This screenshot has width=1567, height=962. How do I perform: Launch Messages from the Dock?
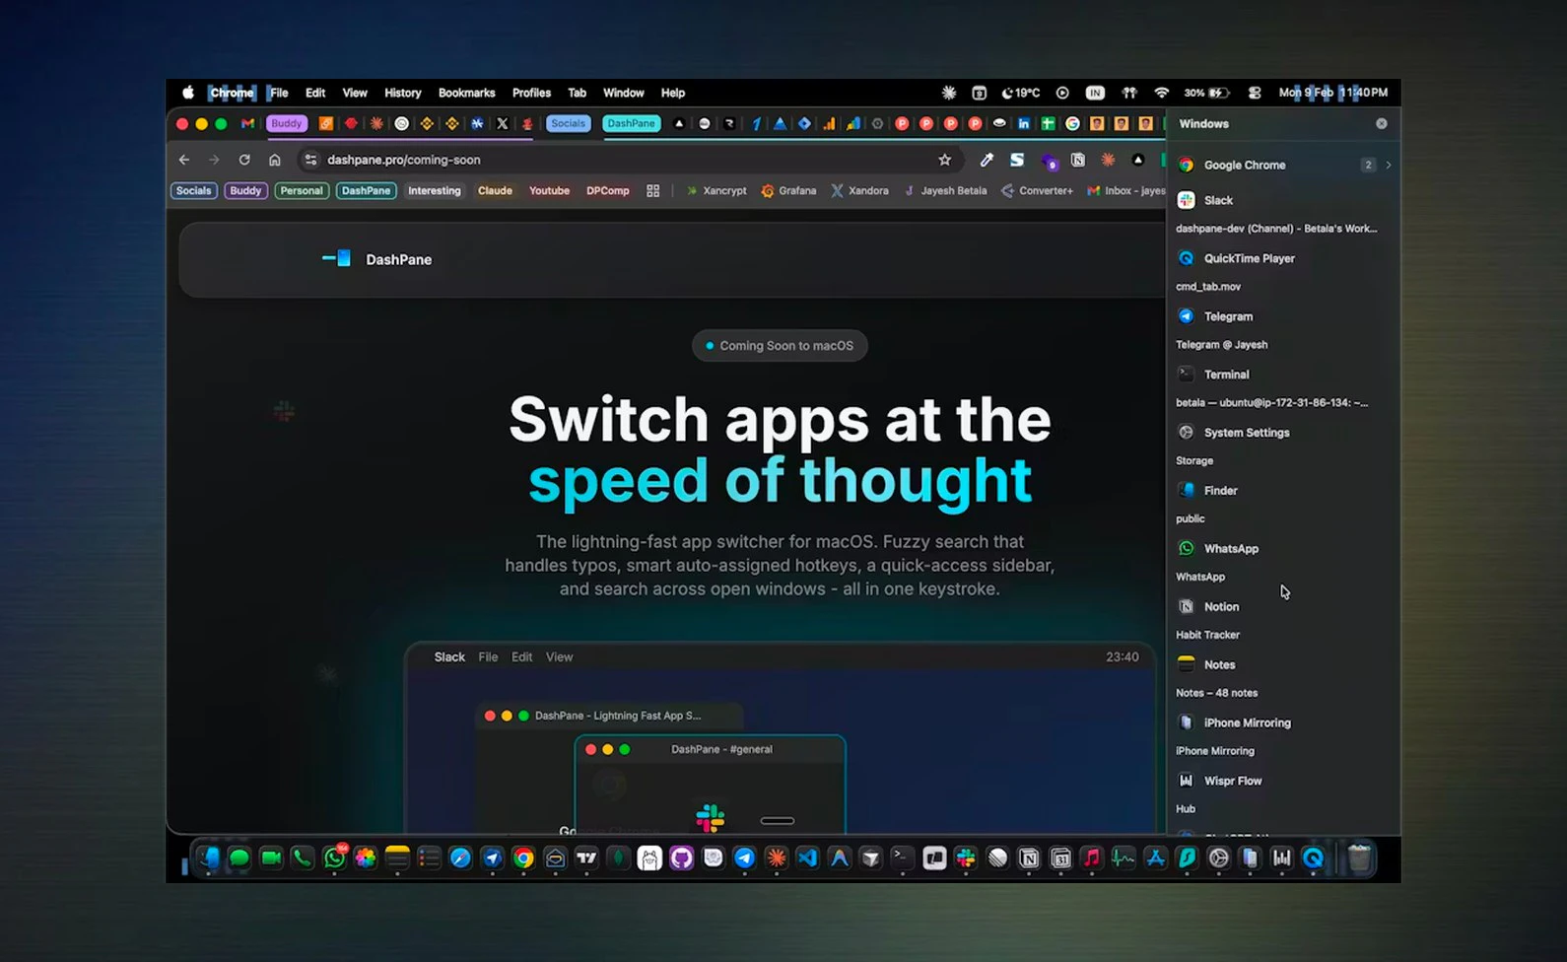239,858
